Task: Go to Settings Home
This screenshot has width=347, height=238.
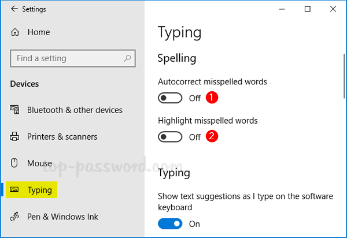Action: point(38,33)
